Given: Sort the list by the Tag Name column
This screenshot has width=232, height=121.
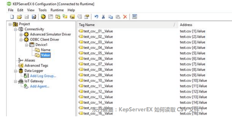Looking at the screenshot, I should pos(127,25).
